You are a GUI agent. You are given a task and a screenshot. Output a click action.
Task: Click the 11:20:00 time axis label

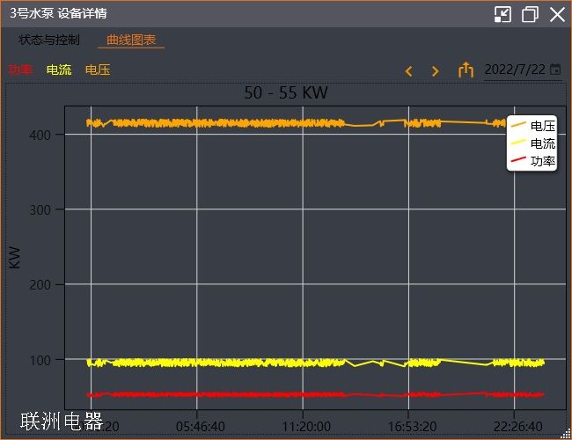(x=303, y=427)
